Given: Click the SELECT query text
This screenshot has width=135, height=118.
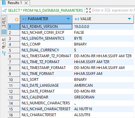Looking at the screenshot, I should pos(45,11).
